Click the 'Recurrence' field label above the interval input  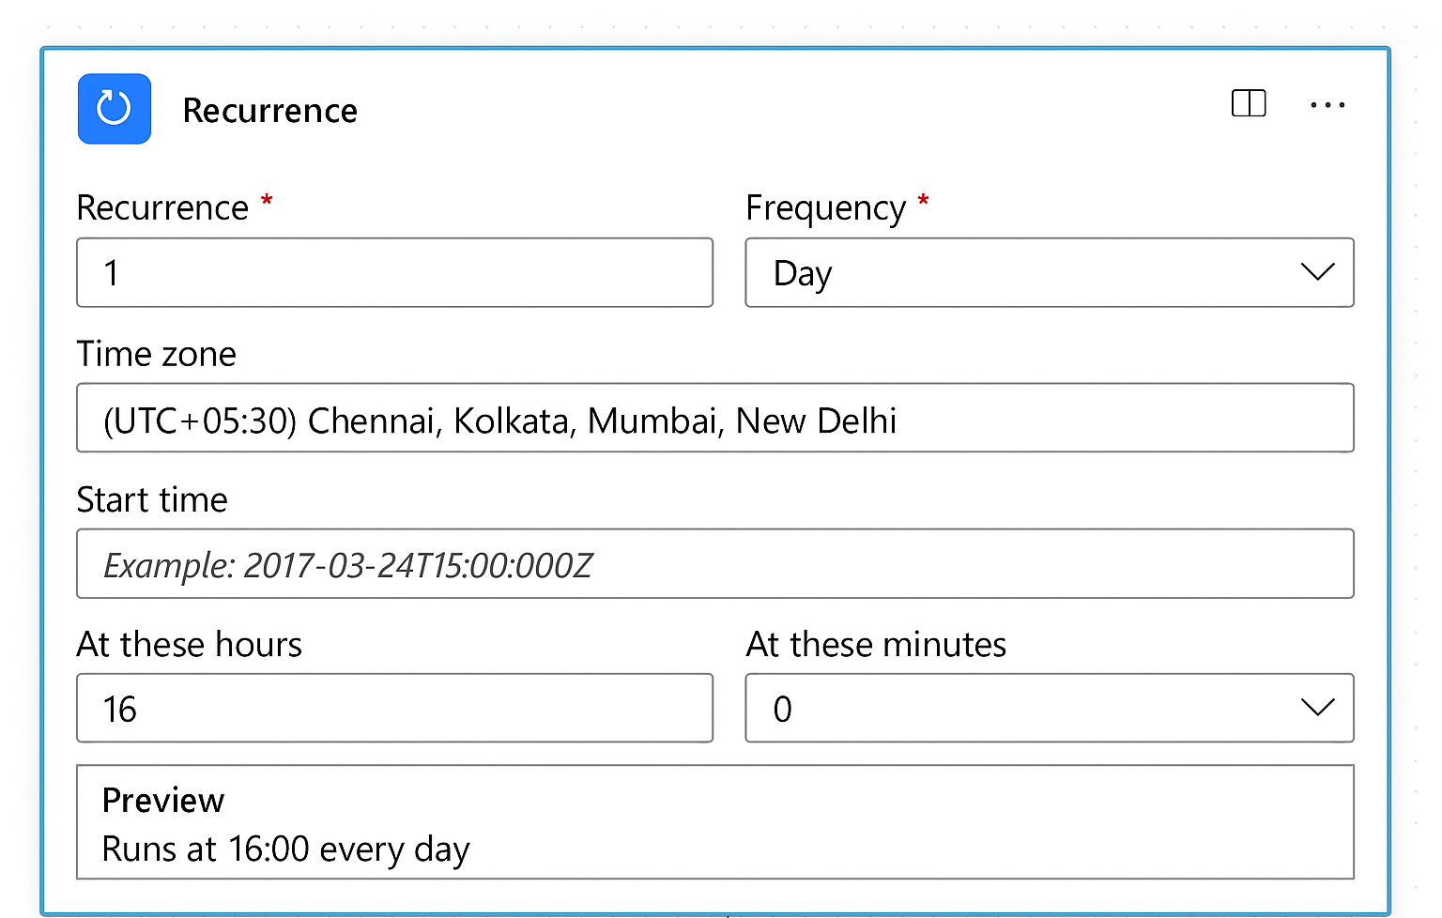(162, 207)
